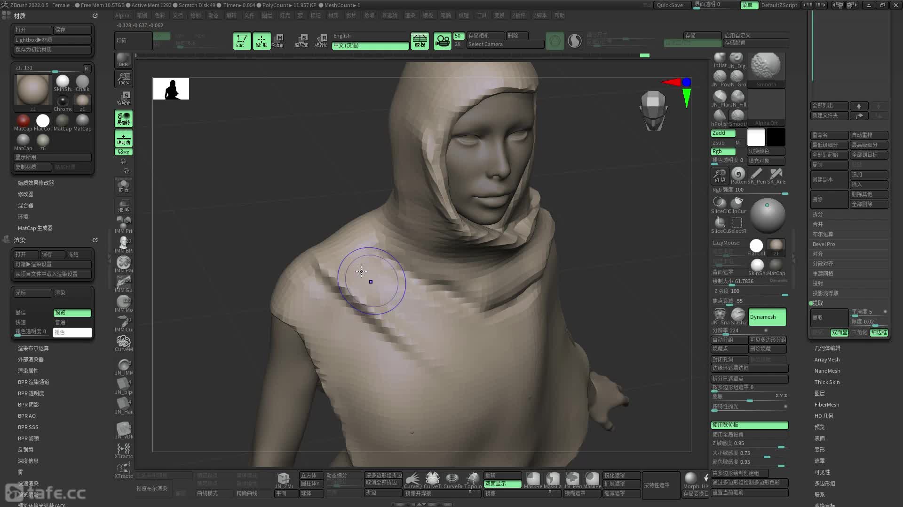Click the camera icon in the top toolbar

(442, 41)
